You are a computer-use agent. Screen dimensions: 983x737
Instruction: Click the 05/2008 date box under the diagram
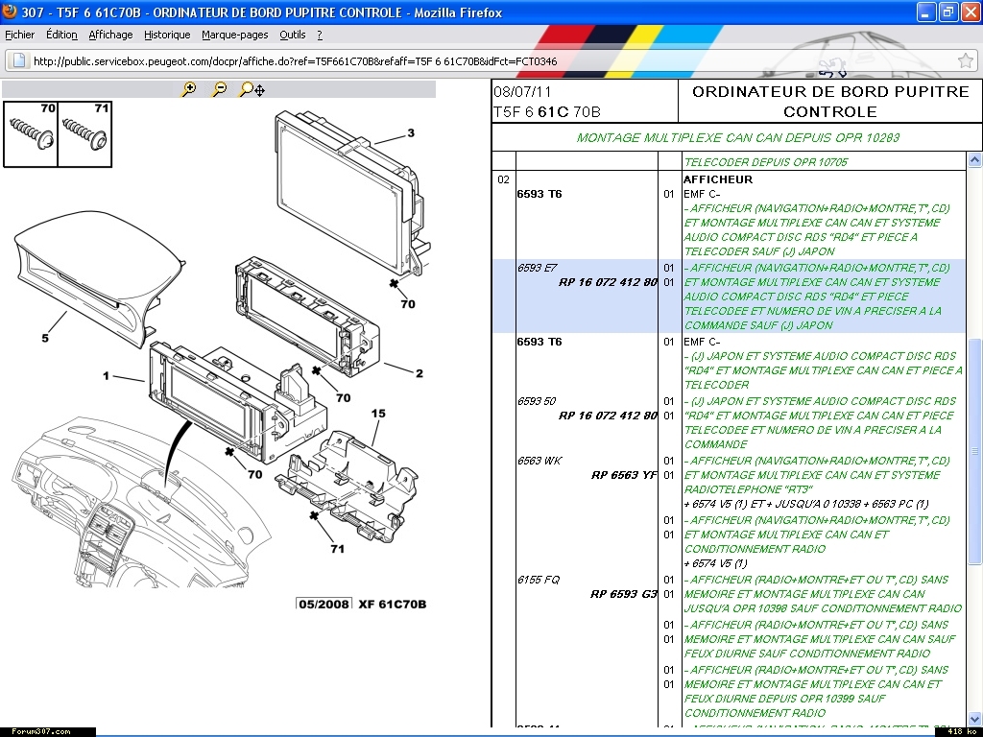tap(324, 605)
